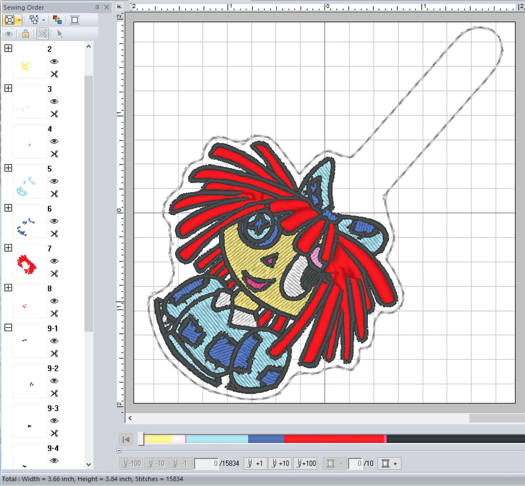Click the canvas horizontal scroll left arrow
Viewport: 525px width, 486px height.
point(130,418)
